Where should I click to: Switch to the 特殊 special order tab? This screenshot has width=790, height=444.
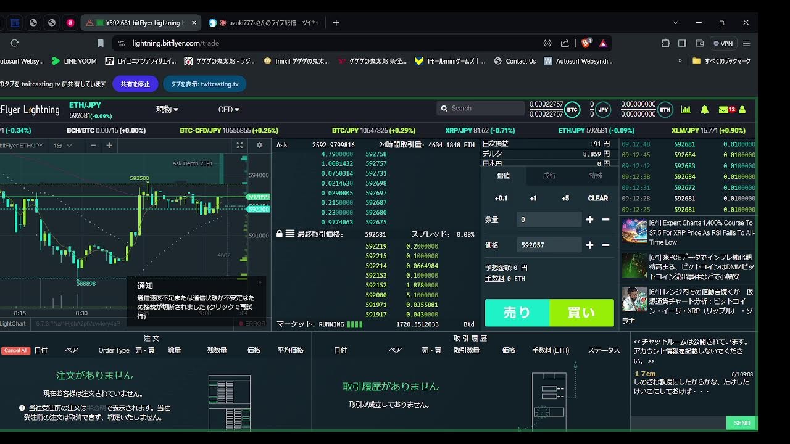point(596,176)
